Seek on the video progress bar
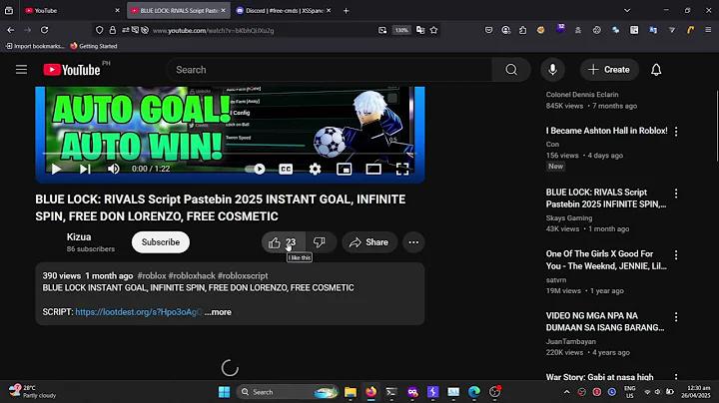This screenshot has width=719, height=403. [230, 154]
